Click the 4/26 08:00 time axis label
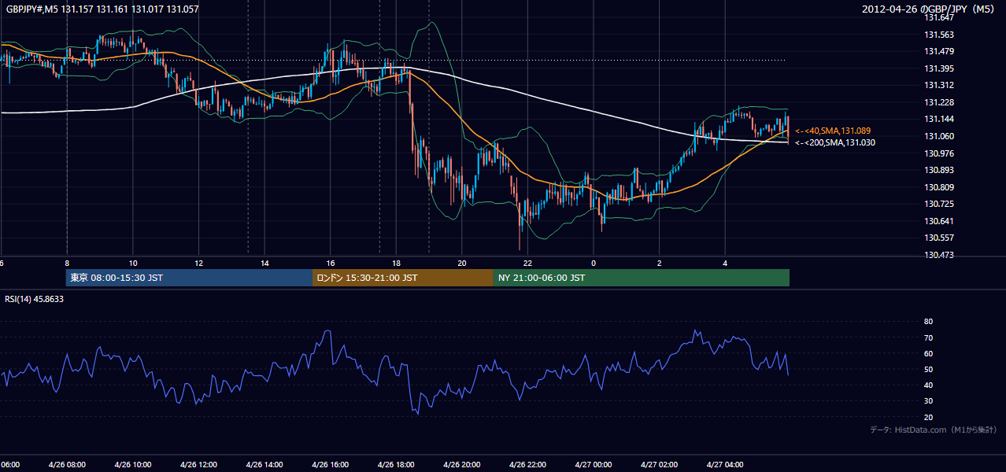Viewport: 1006px width, 472px height. point(67,464)
